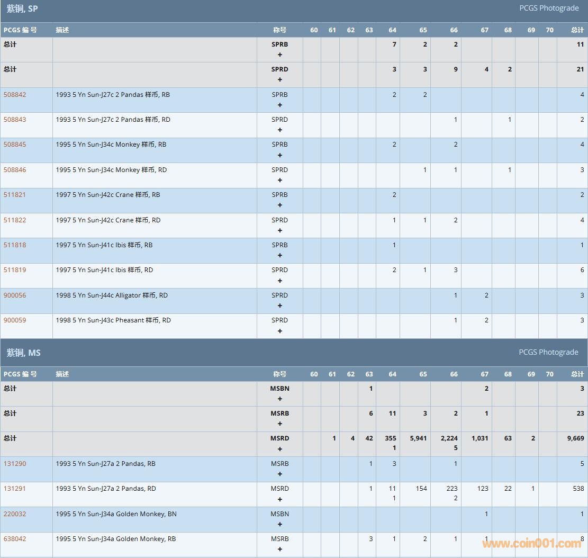Open PCGS number 131291 link
Viewport: 588px width, 558px height.
(x=15, y=489)
